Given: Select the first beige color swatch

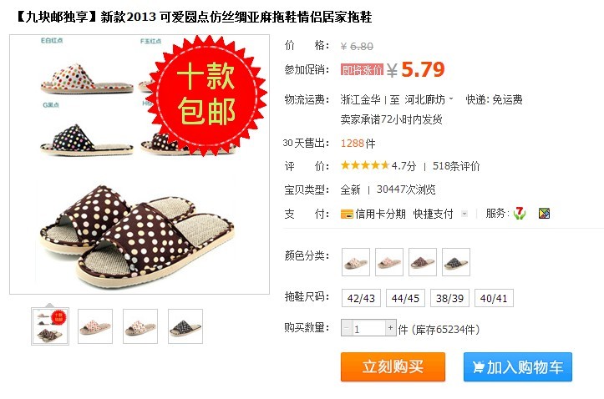Looking at the screenshot, I should click(356, 262).
